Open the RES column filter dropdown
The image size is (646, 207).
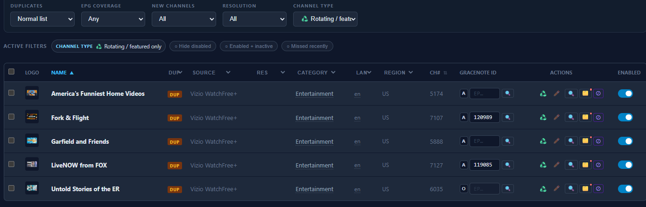point(282,73)
